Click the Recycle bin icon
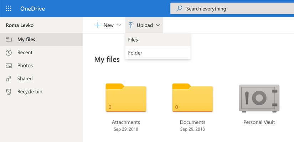 [9, 92]
